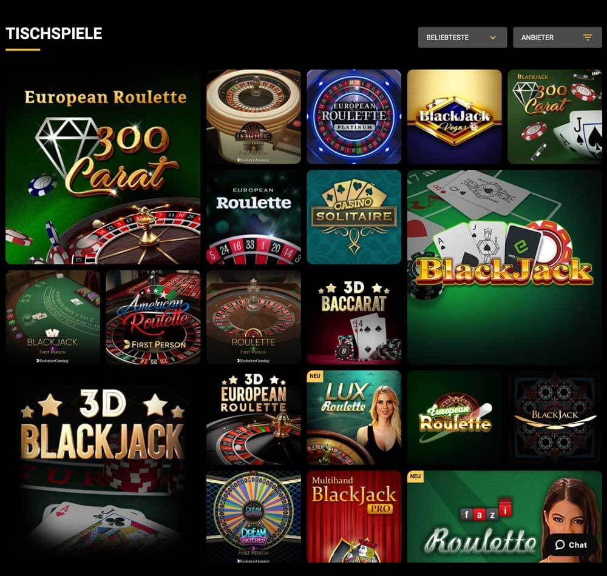Open Lightning Roulette First Person tile
607x576 pixels.
(x=254, y=117)
